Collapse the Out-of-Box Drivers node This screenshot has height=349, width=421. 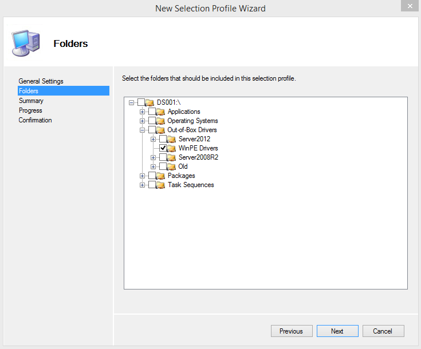[142, 130]
